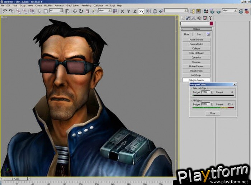Click the Quick Render teapot icon
This screenshot has width=251, height=185.
coord(218,11)
